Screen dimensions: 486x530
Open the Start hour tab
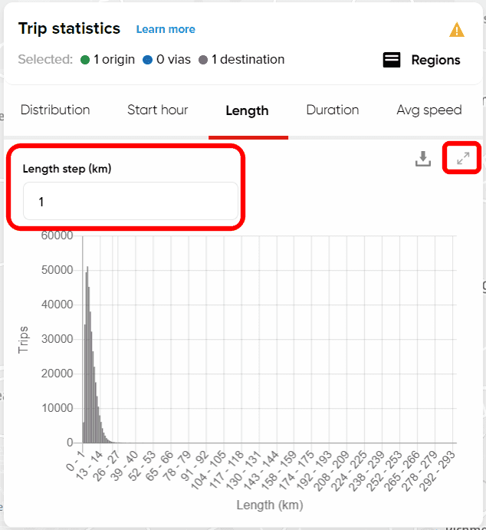158,110
